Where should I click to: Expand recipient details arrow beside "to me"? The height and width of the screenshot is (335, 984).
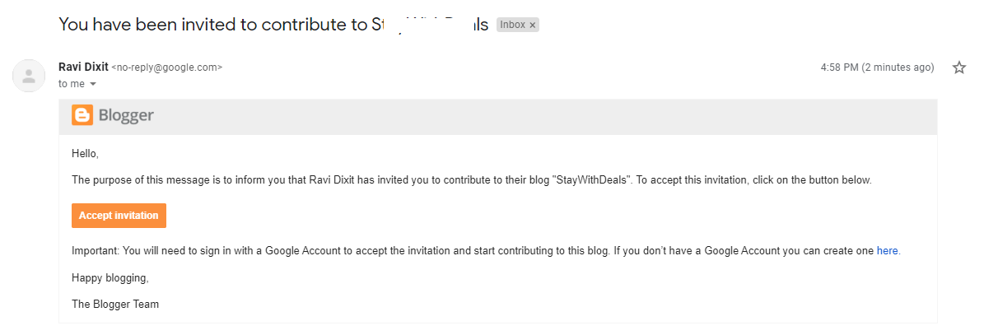coord(93,84)
